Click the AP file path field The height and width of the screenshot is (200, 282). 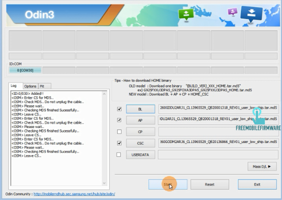click(x=219, y=120)
